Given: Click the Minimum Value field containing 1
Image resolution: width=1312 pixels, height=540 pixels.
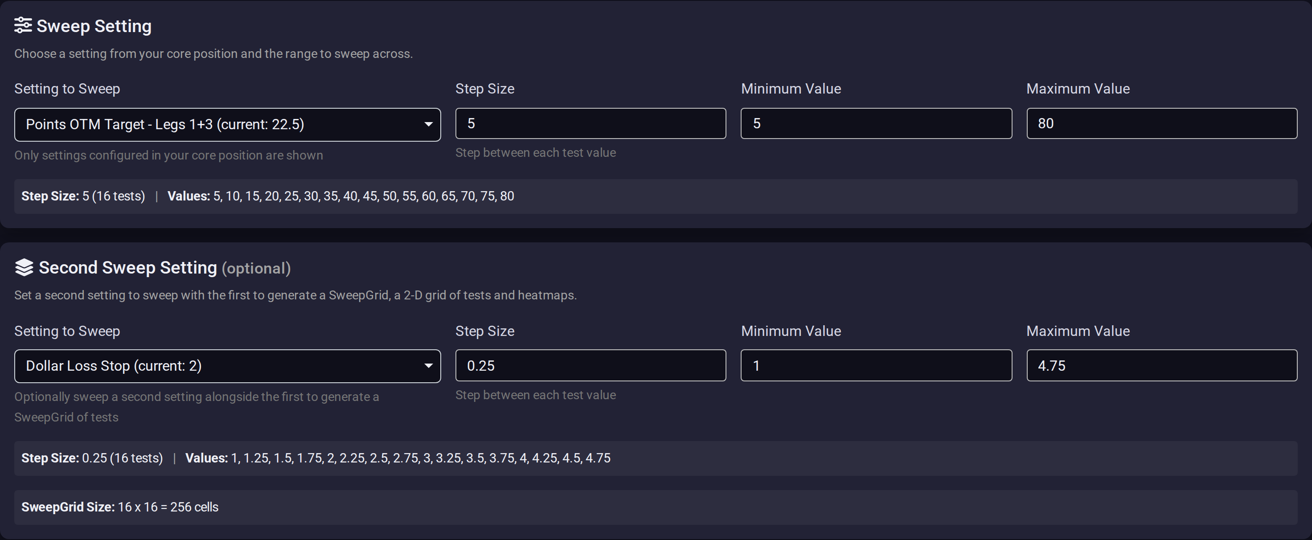Looking at the screenshot, I should (876, 365).
